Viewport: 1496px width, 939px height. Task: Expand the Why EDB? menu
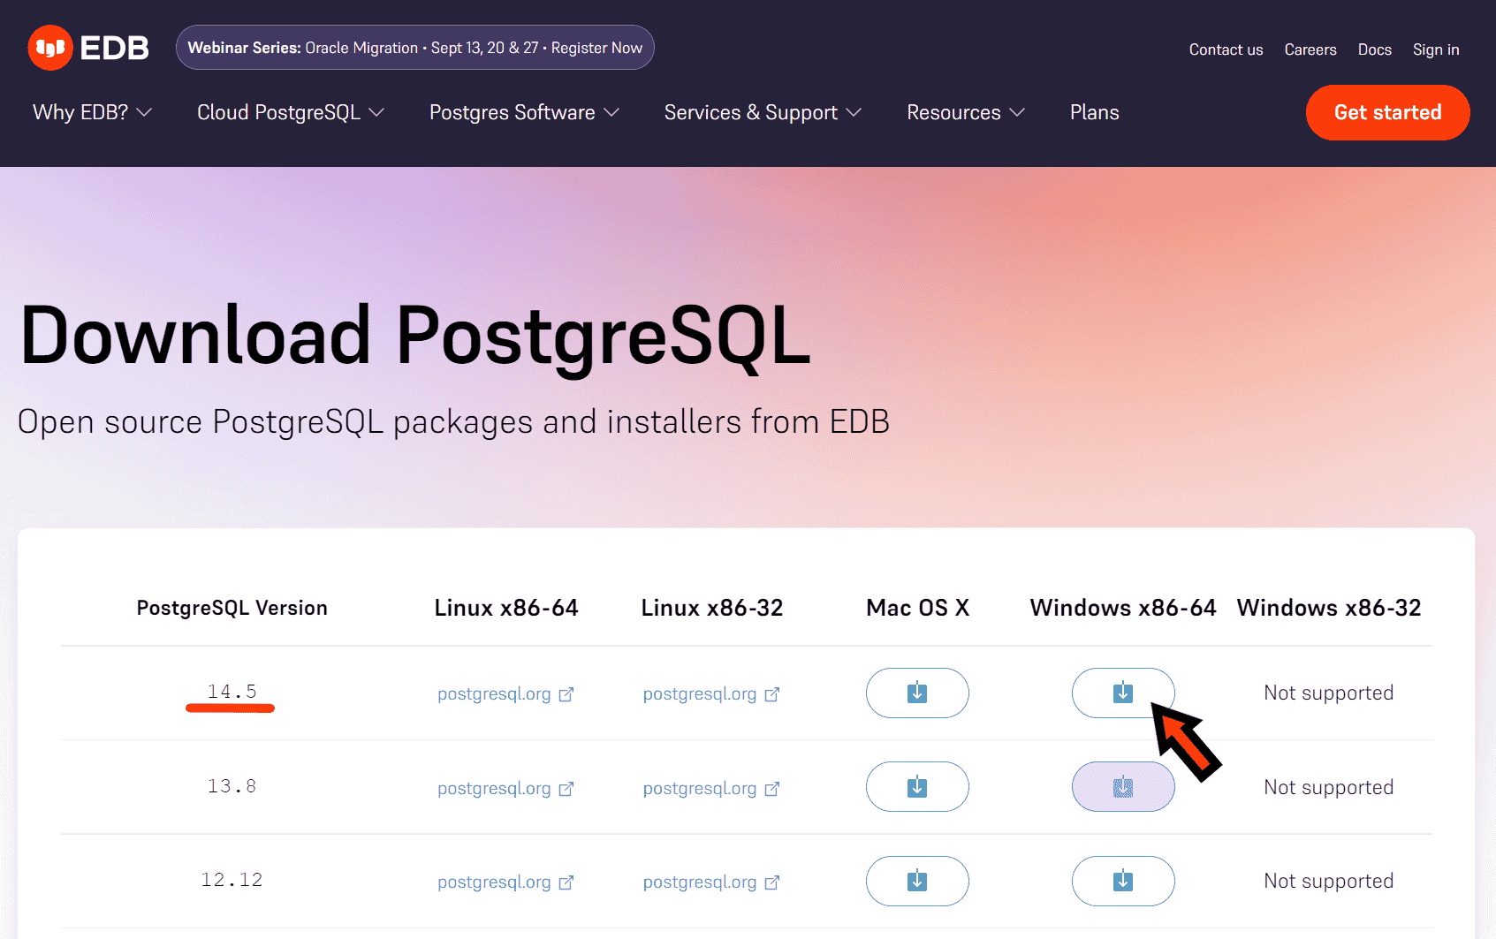coord(93,112)
